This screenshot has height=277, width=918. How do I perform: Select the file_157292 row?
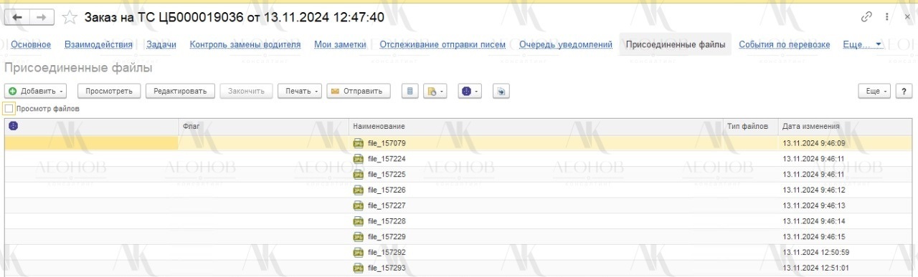point(459,253)
